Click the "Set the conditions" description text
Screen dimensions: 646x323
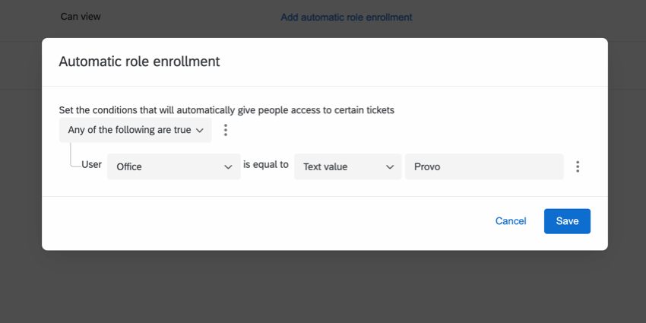click(x=226, y=109)
